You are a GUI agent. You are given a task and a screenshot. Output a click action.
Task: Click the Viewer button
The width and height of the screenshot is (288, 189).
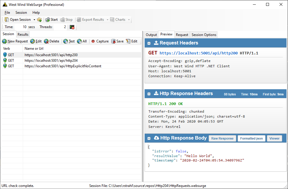[275, 138]
